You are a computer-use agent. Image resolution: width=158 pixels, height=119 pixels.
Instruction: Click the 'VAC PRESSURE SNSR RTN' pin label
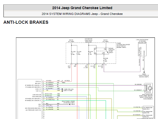tap(33, 110)
